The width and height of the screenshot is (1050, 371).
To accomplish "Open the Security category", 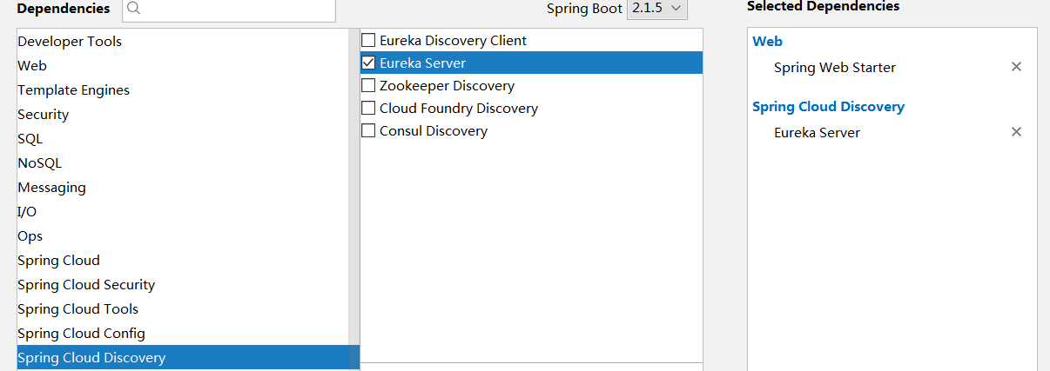I will coord(182,115).
